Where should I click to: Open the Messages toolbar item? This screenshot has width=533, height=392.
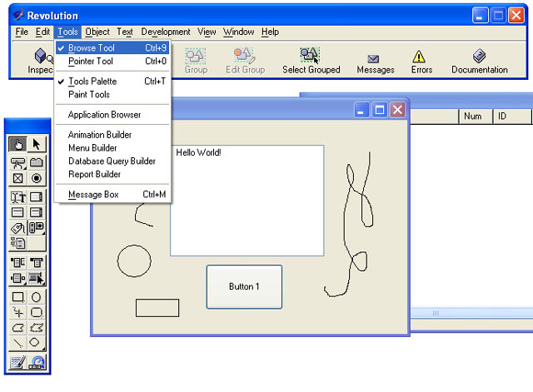(376, 64)
